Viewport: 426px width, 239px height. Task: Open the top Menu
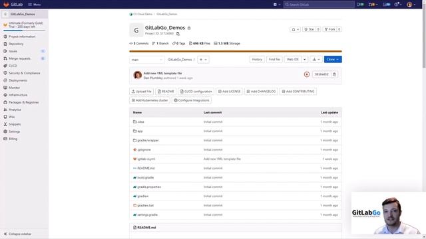tap(35, 5)
